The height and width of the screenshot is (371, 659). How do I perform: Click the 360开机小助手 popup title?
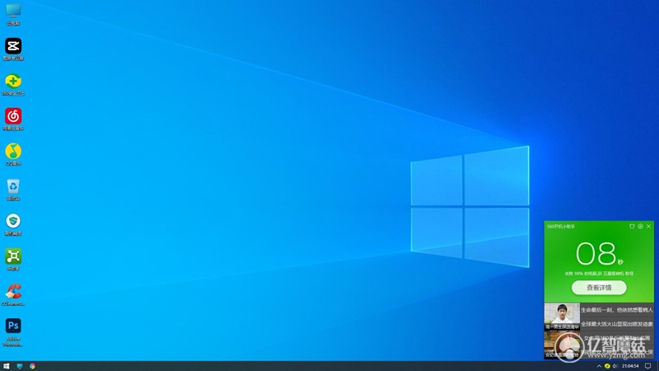[x=561, y=226]
